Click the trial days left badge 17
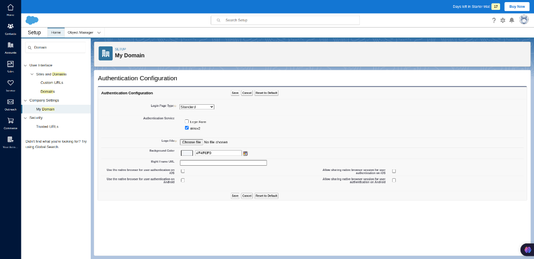534x259 pixels. point(495,6)
